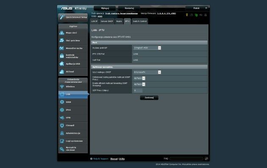
Task: Click the WAN globe icon
Action: [x=62, y=102]
